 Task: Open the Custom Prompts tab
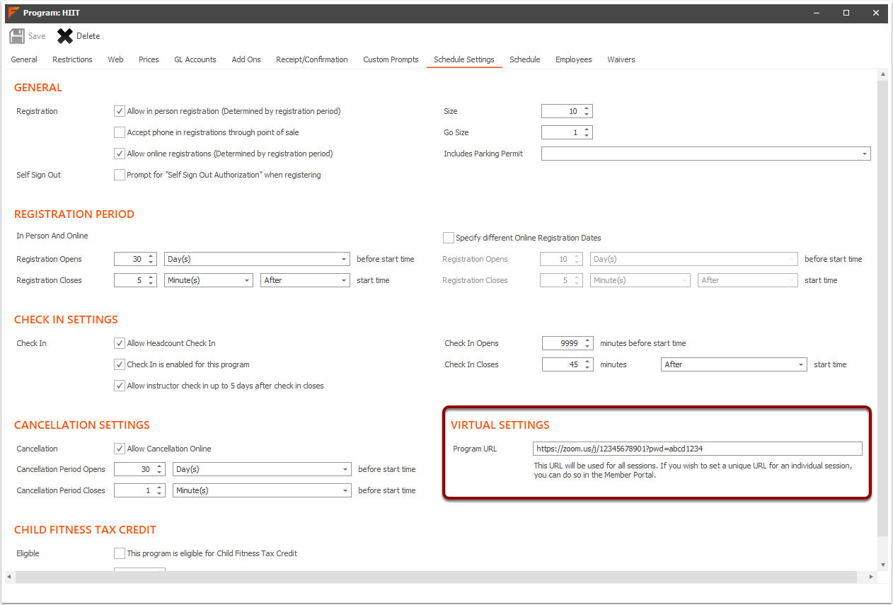tap(391, 59)
